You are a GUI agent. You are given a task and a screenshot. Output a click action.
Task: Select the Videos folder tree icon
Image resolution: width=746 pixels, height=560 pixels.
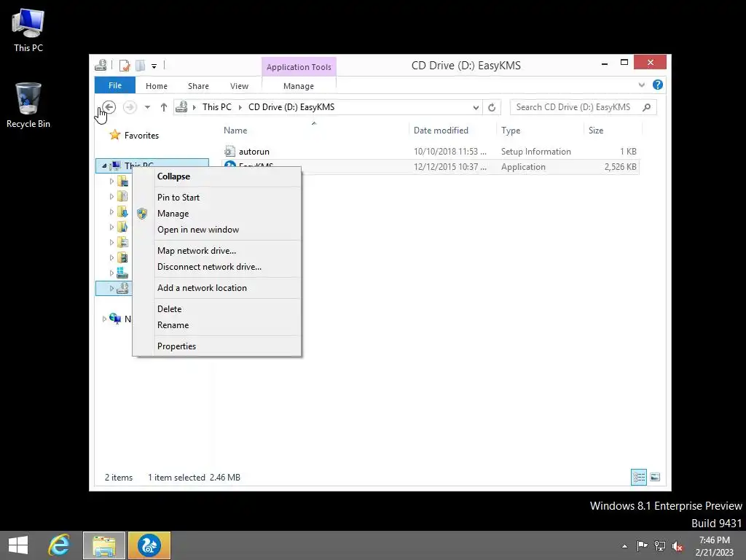click(122, 257)
